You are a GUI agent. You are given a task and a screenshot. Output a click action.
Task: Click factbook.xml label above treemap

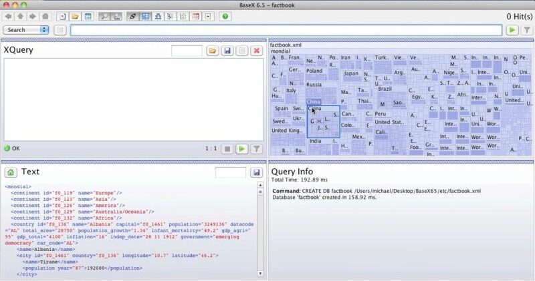(x=286, y=45)
